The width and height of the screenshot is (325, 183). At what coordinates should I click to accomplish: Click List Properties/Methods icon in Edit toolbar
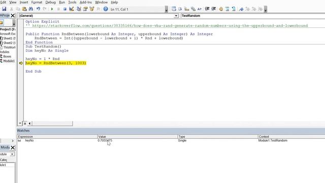(x=174, y=9)
